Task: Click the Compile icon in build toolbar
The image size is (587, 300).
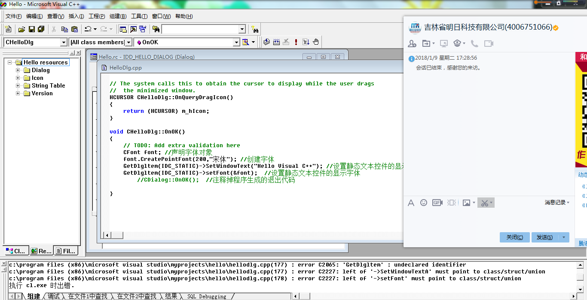Action: click(266, 42)
